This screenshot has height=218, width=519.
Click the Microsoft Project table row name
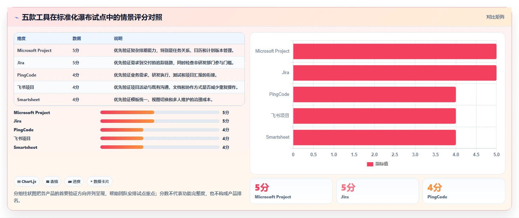coord(34,51)
